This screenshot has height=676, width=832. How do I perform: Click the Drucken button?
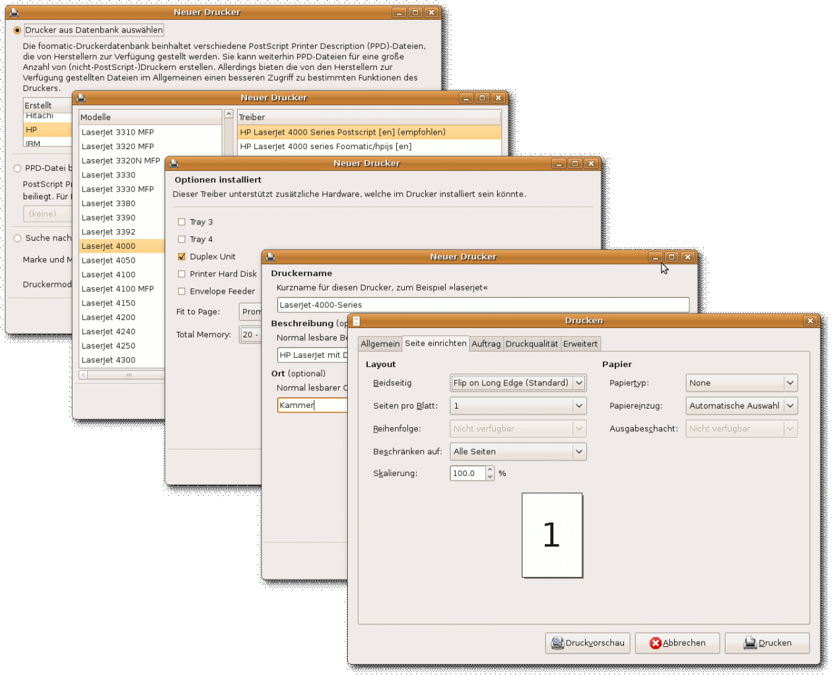coord(767,643)
